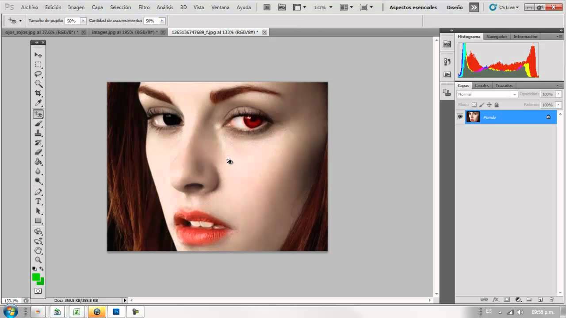This screenshot has width=566, height=318.
Task: Select the Paint Bucket tool
Action: click(x=38, y=162)
